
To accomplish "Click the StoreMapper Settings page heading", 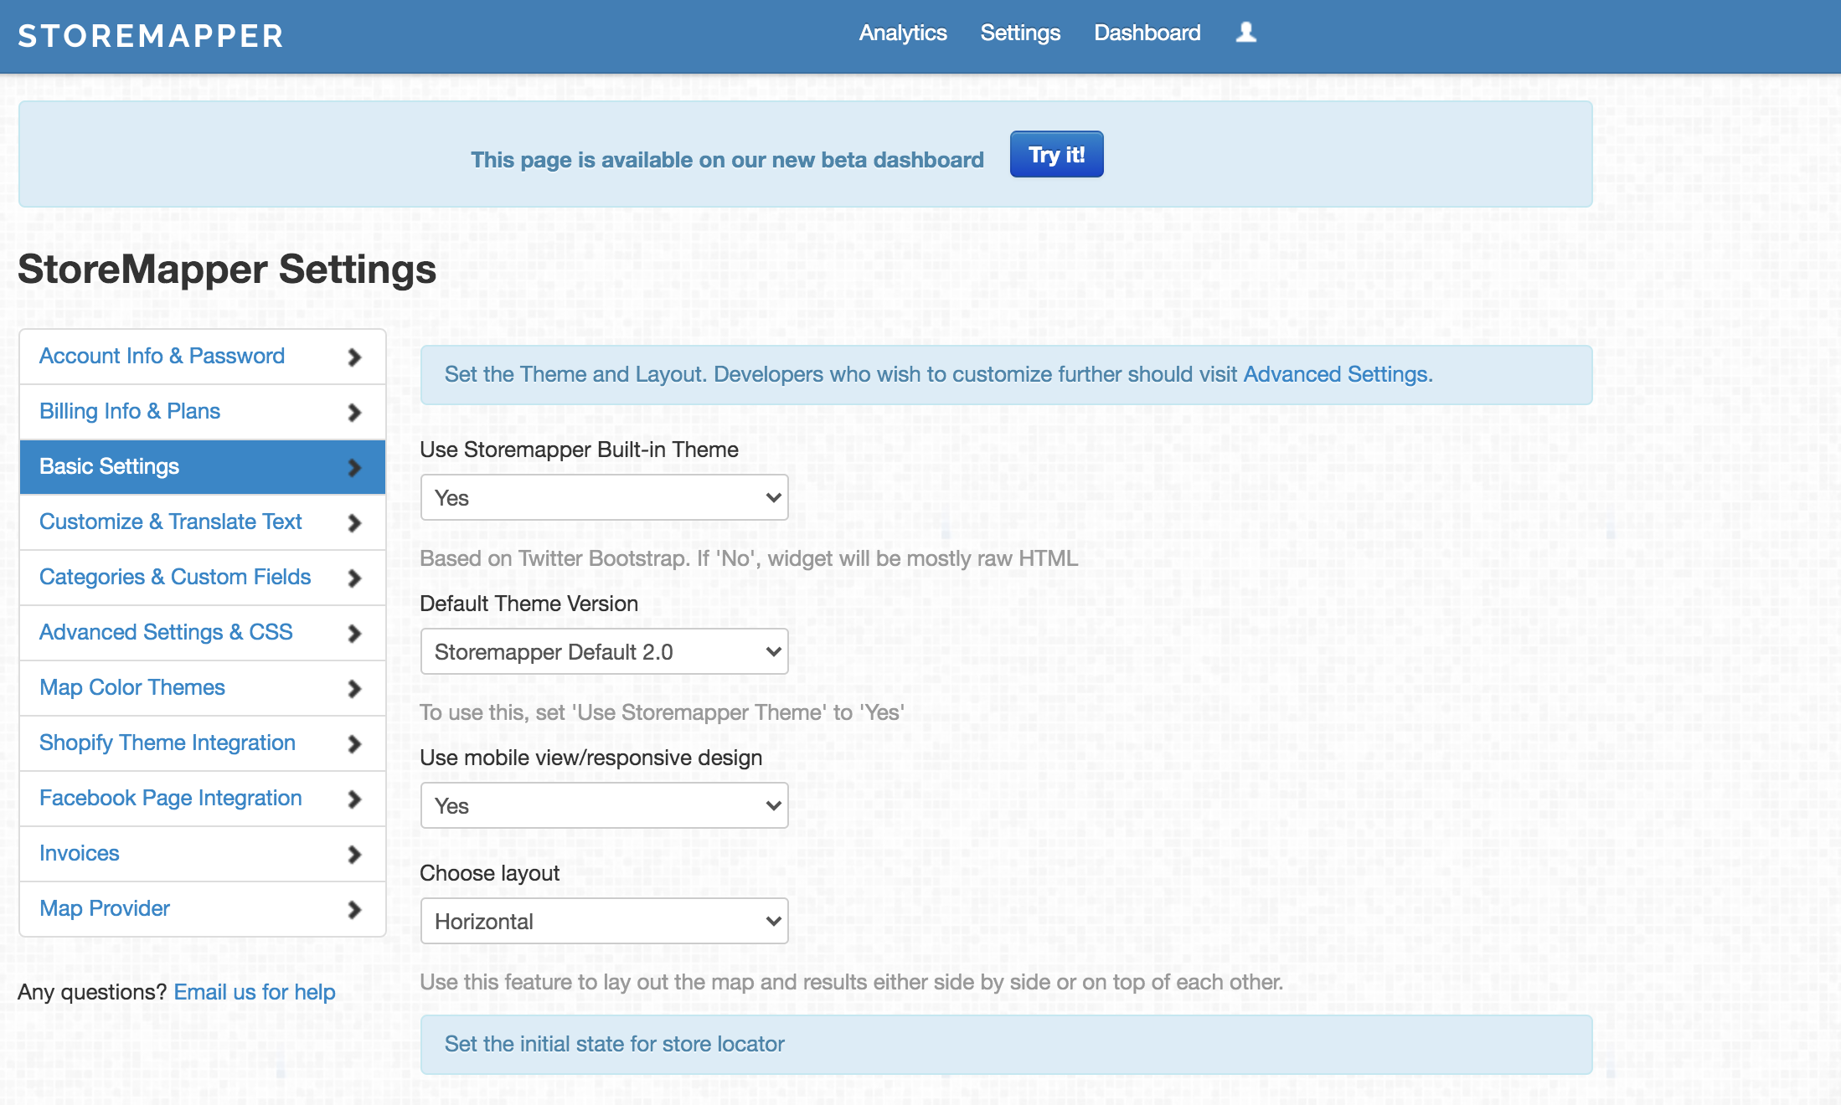I will (227, 270).
